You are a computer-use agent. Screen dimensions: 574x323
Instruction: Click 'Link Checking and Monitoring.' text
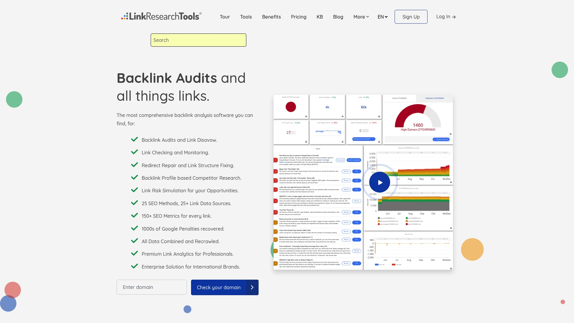pos(175,153)
